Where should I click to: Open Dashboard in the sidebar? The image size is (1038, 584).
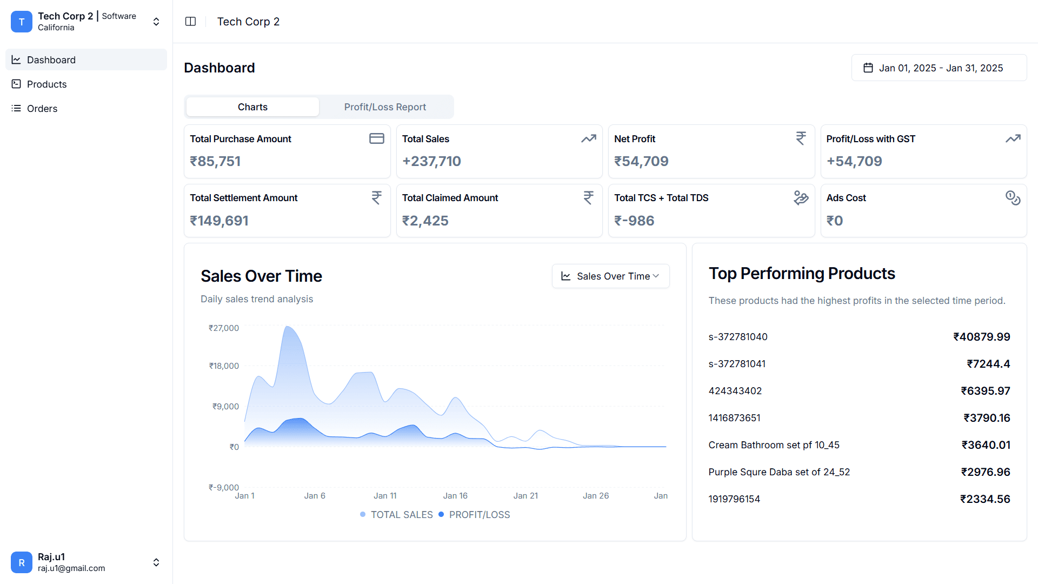pyautogui.click(x=86, y=59)
